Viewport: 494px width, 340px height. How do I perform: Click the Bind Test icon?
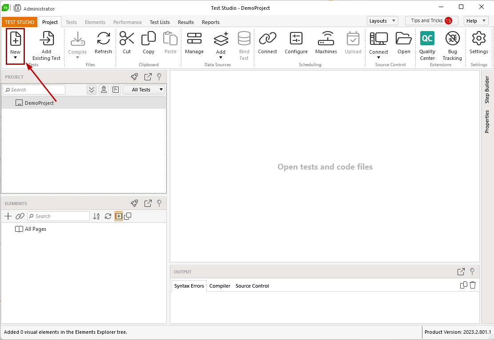click(x=244, y=39)
